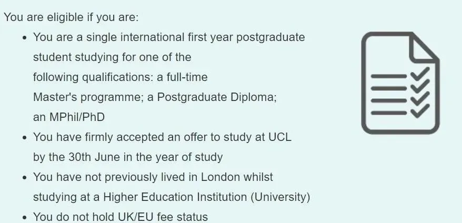The image size is (462, 223).
Task: Click the bullet before 'You have not previously lived'
Action: [25, 178]
